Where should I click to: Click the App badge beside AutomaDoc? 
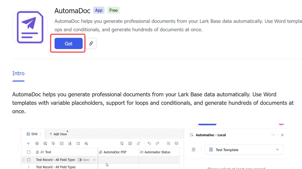99,10
